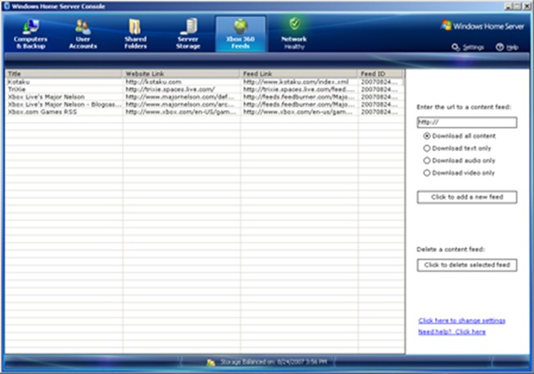Open the Computers & Backup tab
The image size is (534, 374).
tap(30, 34)
